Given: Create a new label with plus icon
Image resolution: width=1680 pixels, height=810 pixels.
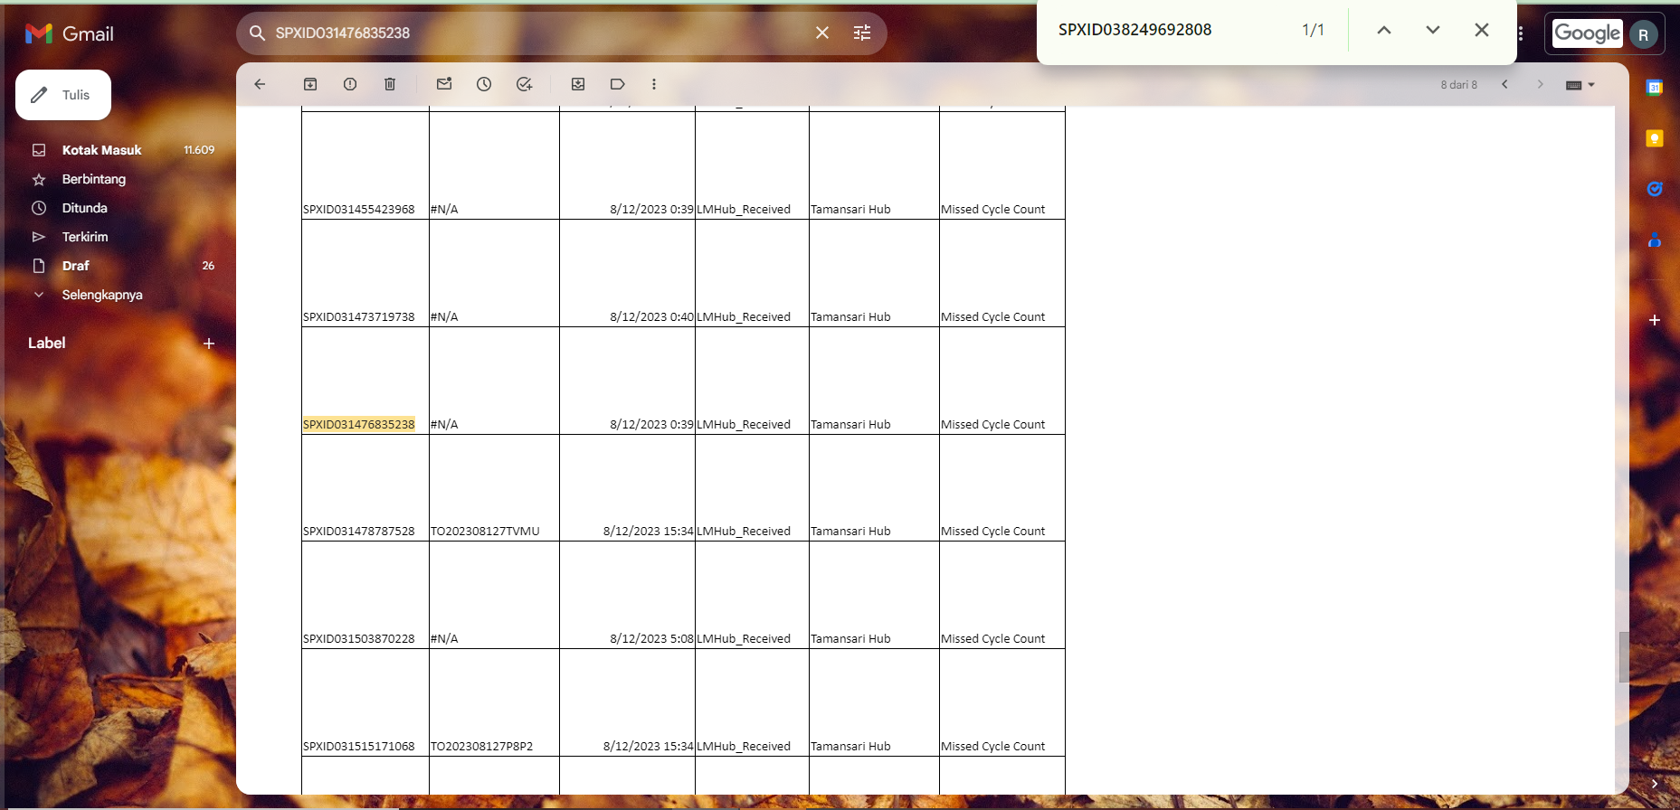Looking at the screenshot, I should (209, 344).
